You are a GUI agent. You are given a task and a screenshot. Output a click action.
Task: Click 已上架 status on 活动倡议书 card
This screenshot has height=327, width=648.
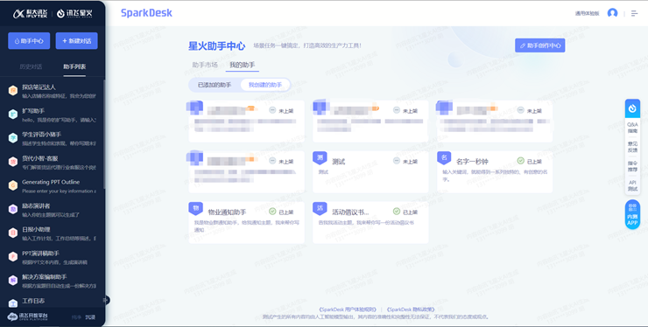pyautogui.click(x=405, y=212)
